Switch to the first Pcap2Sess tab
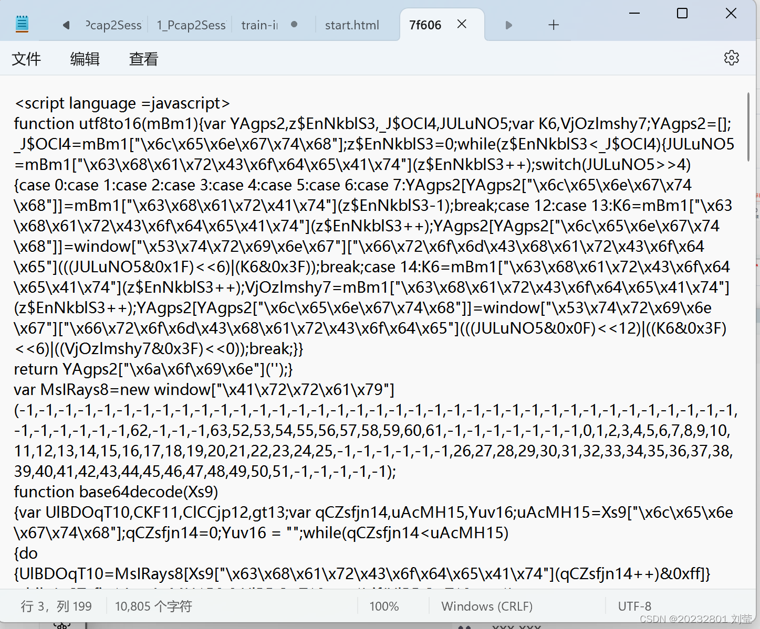 tap(113, 25)
